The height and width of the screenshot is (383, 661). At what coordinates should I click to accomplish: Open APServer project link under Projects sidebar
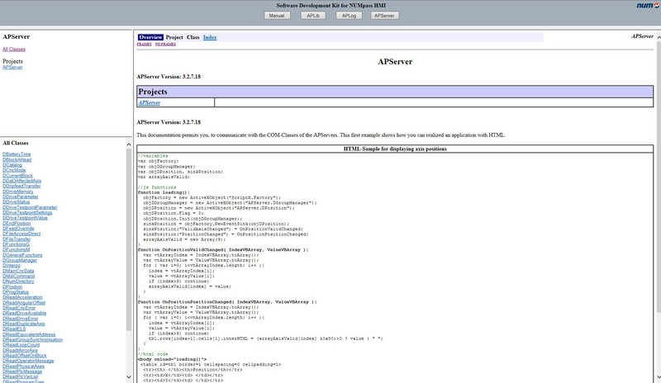click(12, 67)
